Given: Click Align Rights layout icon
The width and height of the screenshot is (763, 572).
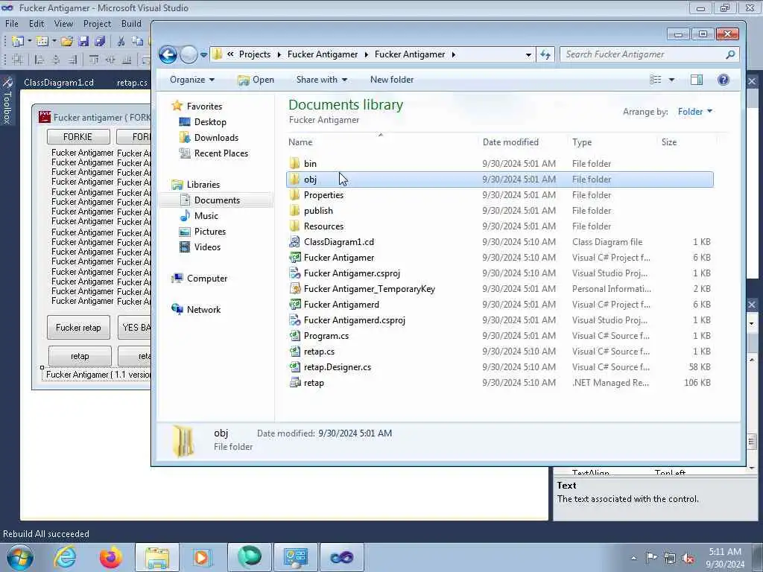Looking at the screenshot, I should 72,60.
